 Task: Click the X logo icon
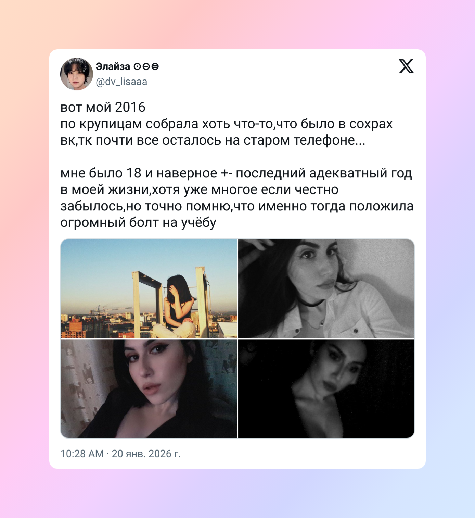tap(406, 66)
